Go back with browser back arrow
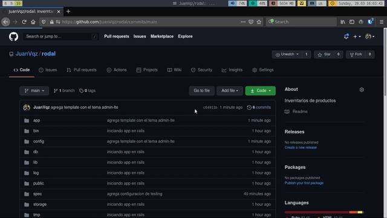The width and height of the screenshot is (387, 218). [5, 22]
